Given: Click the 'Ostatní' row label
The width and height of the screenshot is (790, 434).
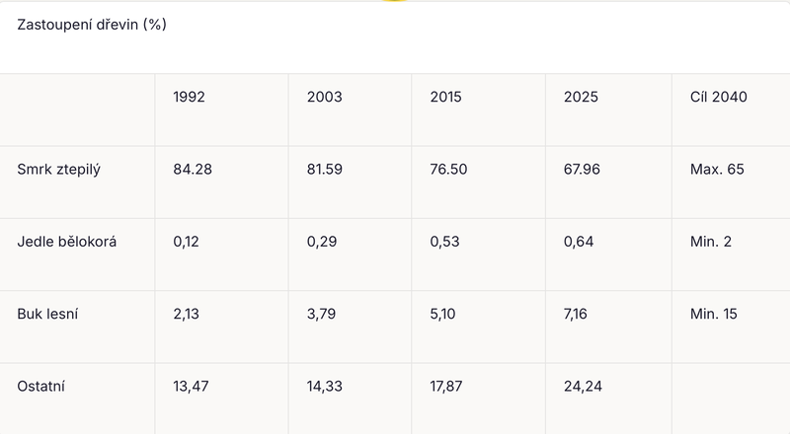Looking at the screenshot, I should (x=40, y=387).
